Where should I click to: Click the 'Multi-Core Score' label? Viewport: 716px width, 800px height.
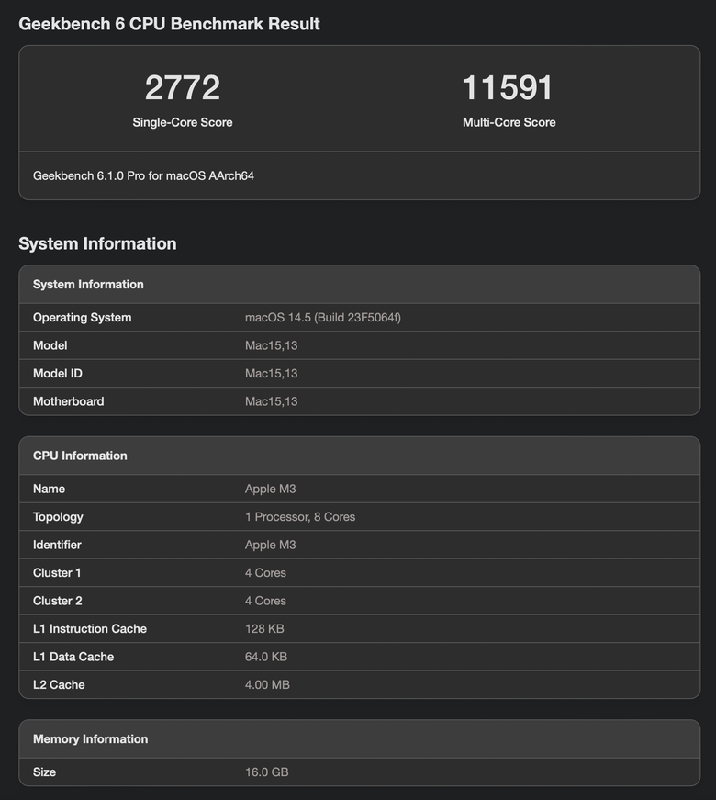click(509, 122)
